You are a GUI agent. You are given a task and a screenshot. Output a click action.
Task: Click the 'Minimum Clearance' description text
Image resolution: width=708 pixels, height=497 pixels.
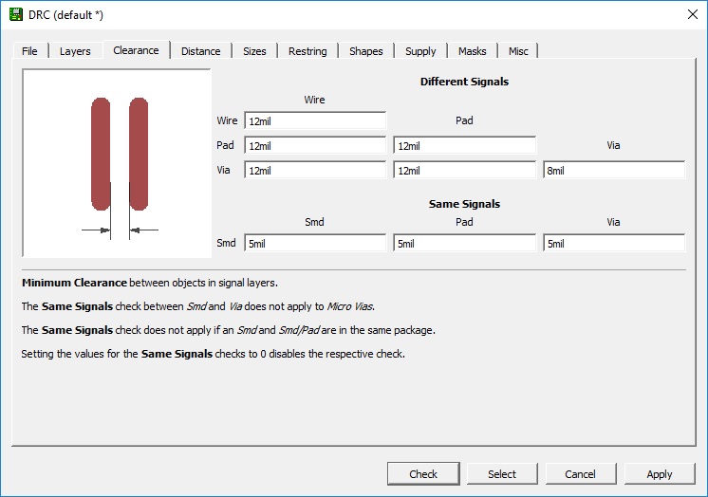coord(150,283)
